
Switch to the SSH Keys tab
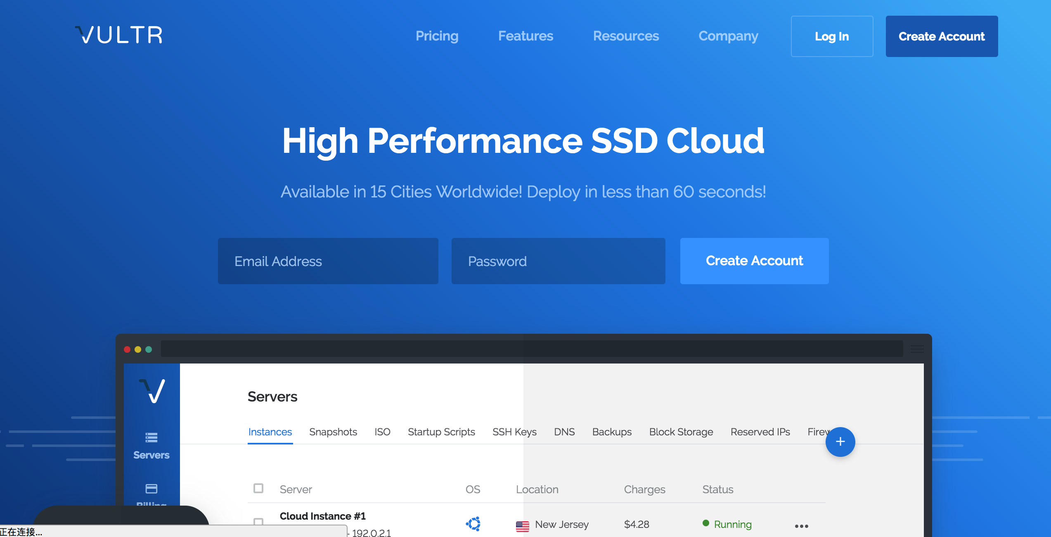[x=514, y=432]
